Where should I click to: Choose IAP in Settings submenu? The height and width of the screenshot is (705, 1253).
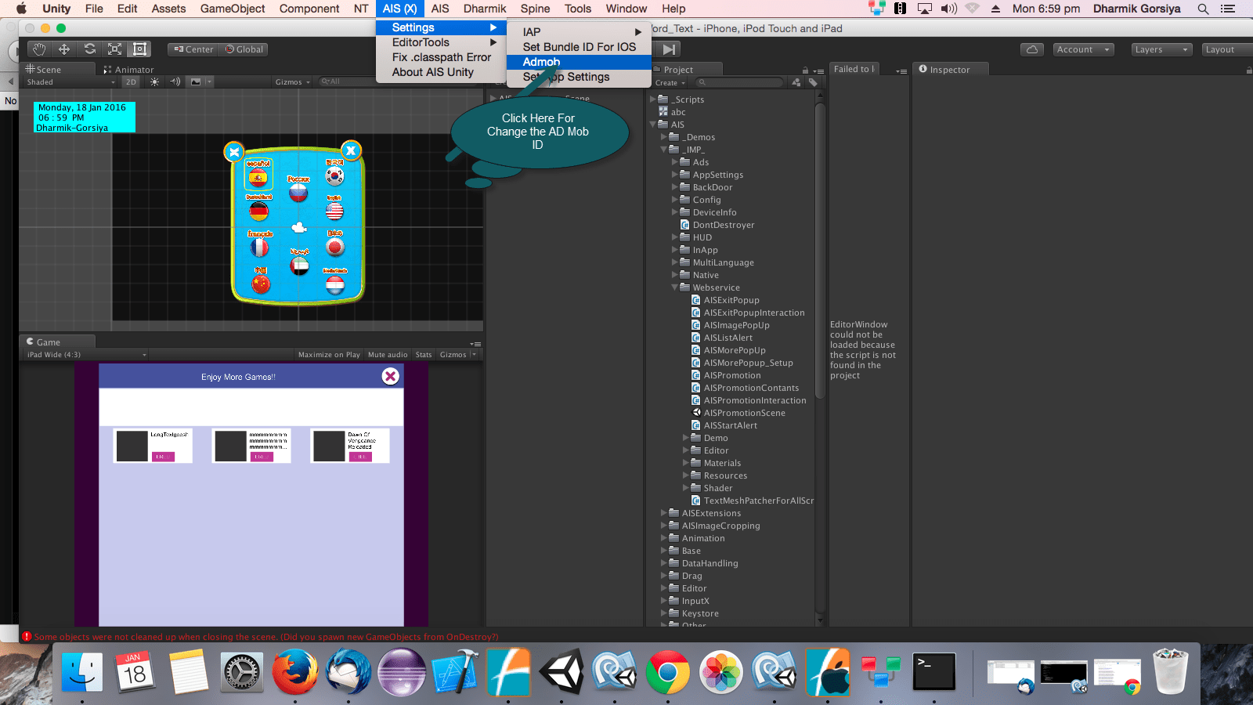click(580, 32)
